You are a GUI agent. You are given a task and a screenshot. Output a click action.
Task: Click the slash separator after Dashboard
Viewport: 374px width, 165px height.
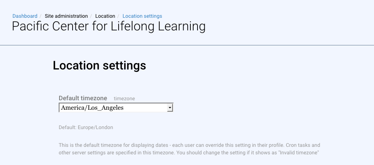click(41, 16)
